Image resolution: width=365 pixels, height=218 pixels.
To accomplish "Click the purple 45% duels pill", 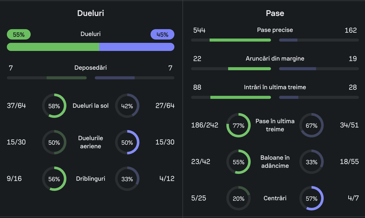I will [x=162, y=34].
